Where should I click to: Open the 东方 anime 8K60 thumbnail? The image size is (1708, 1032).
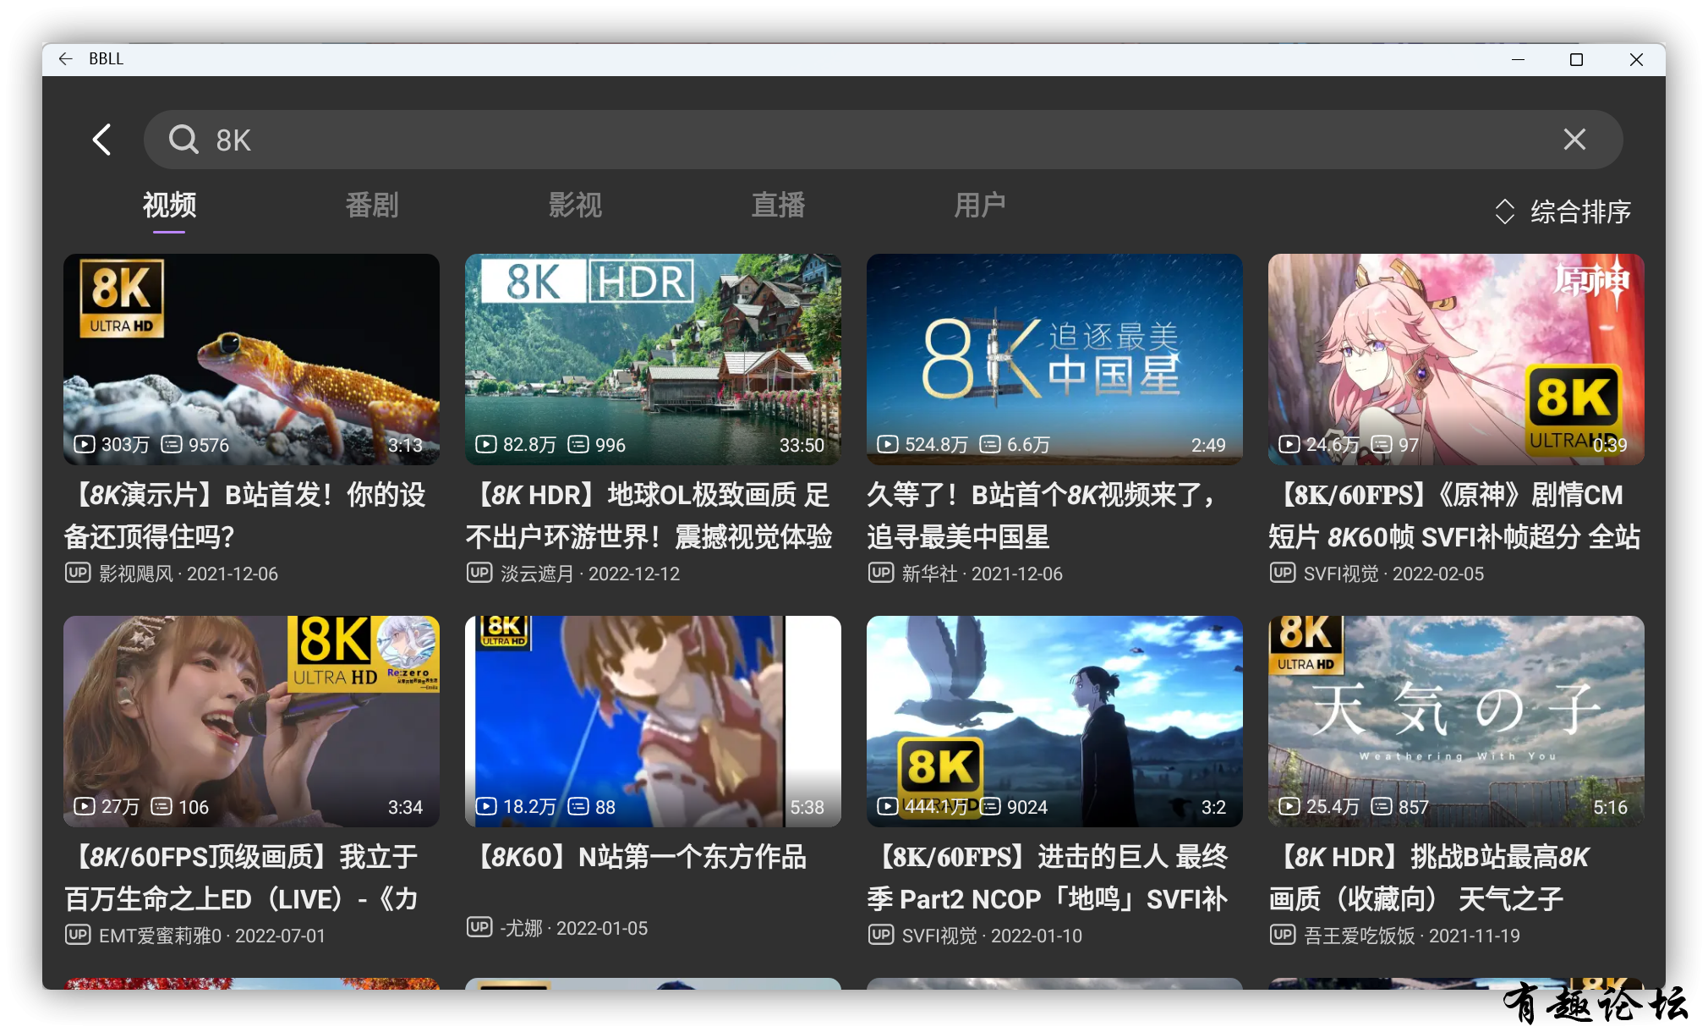[x=653, y=721]
